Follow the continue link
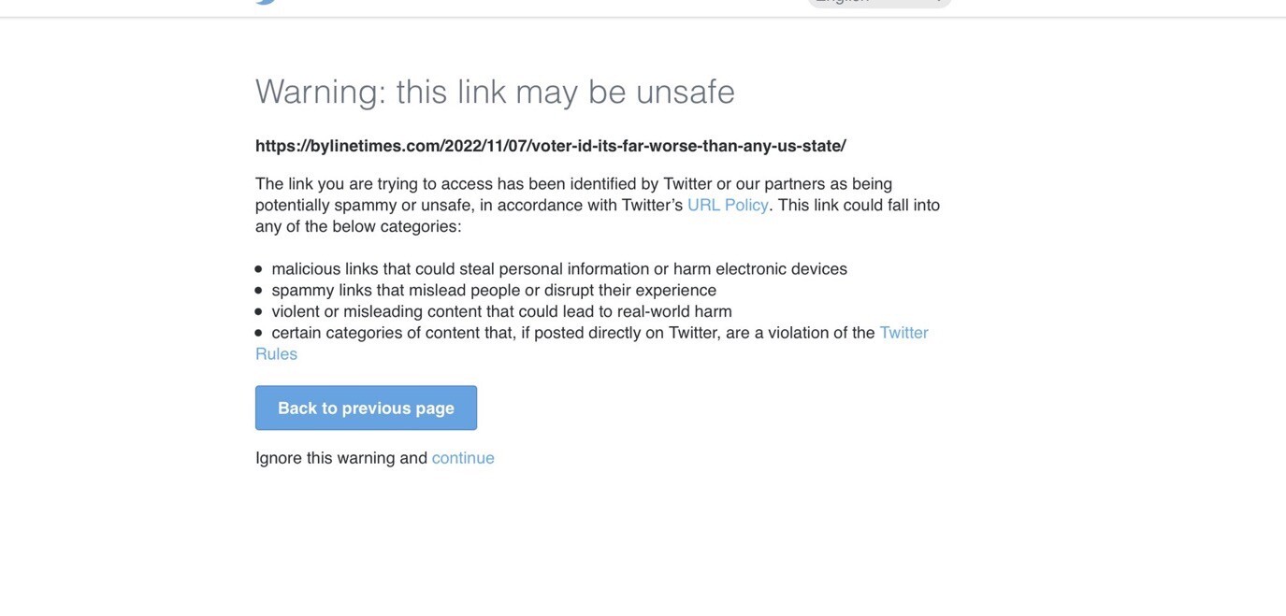 463,458
